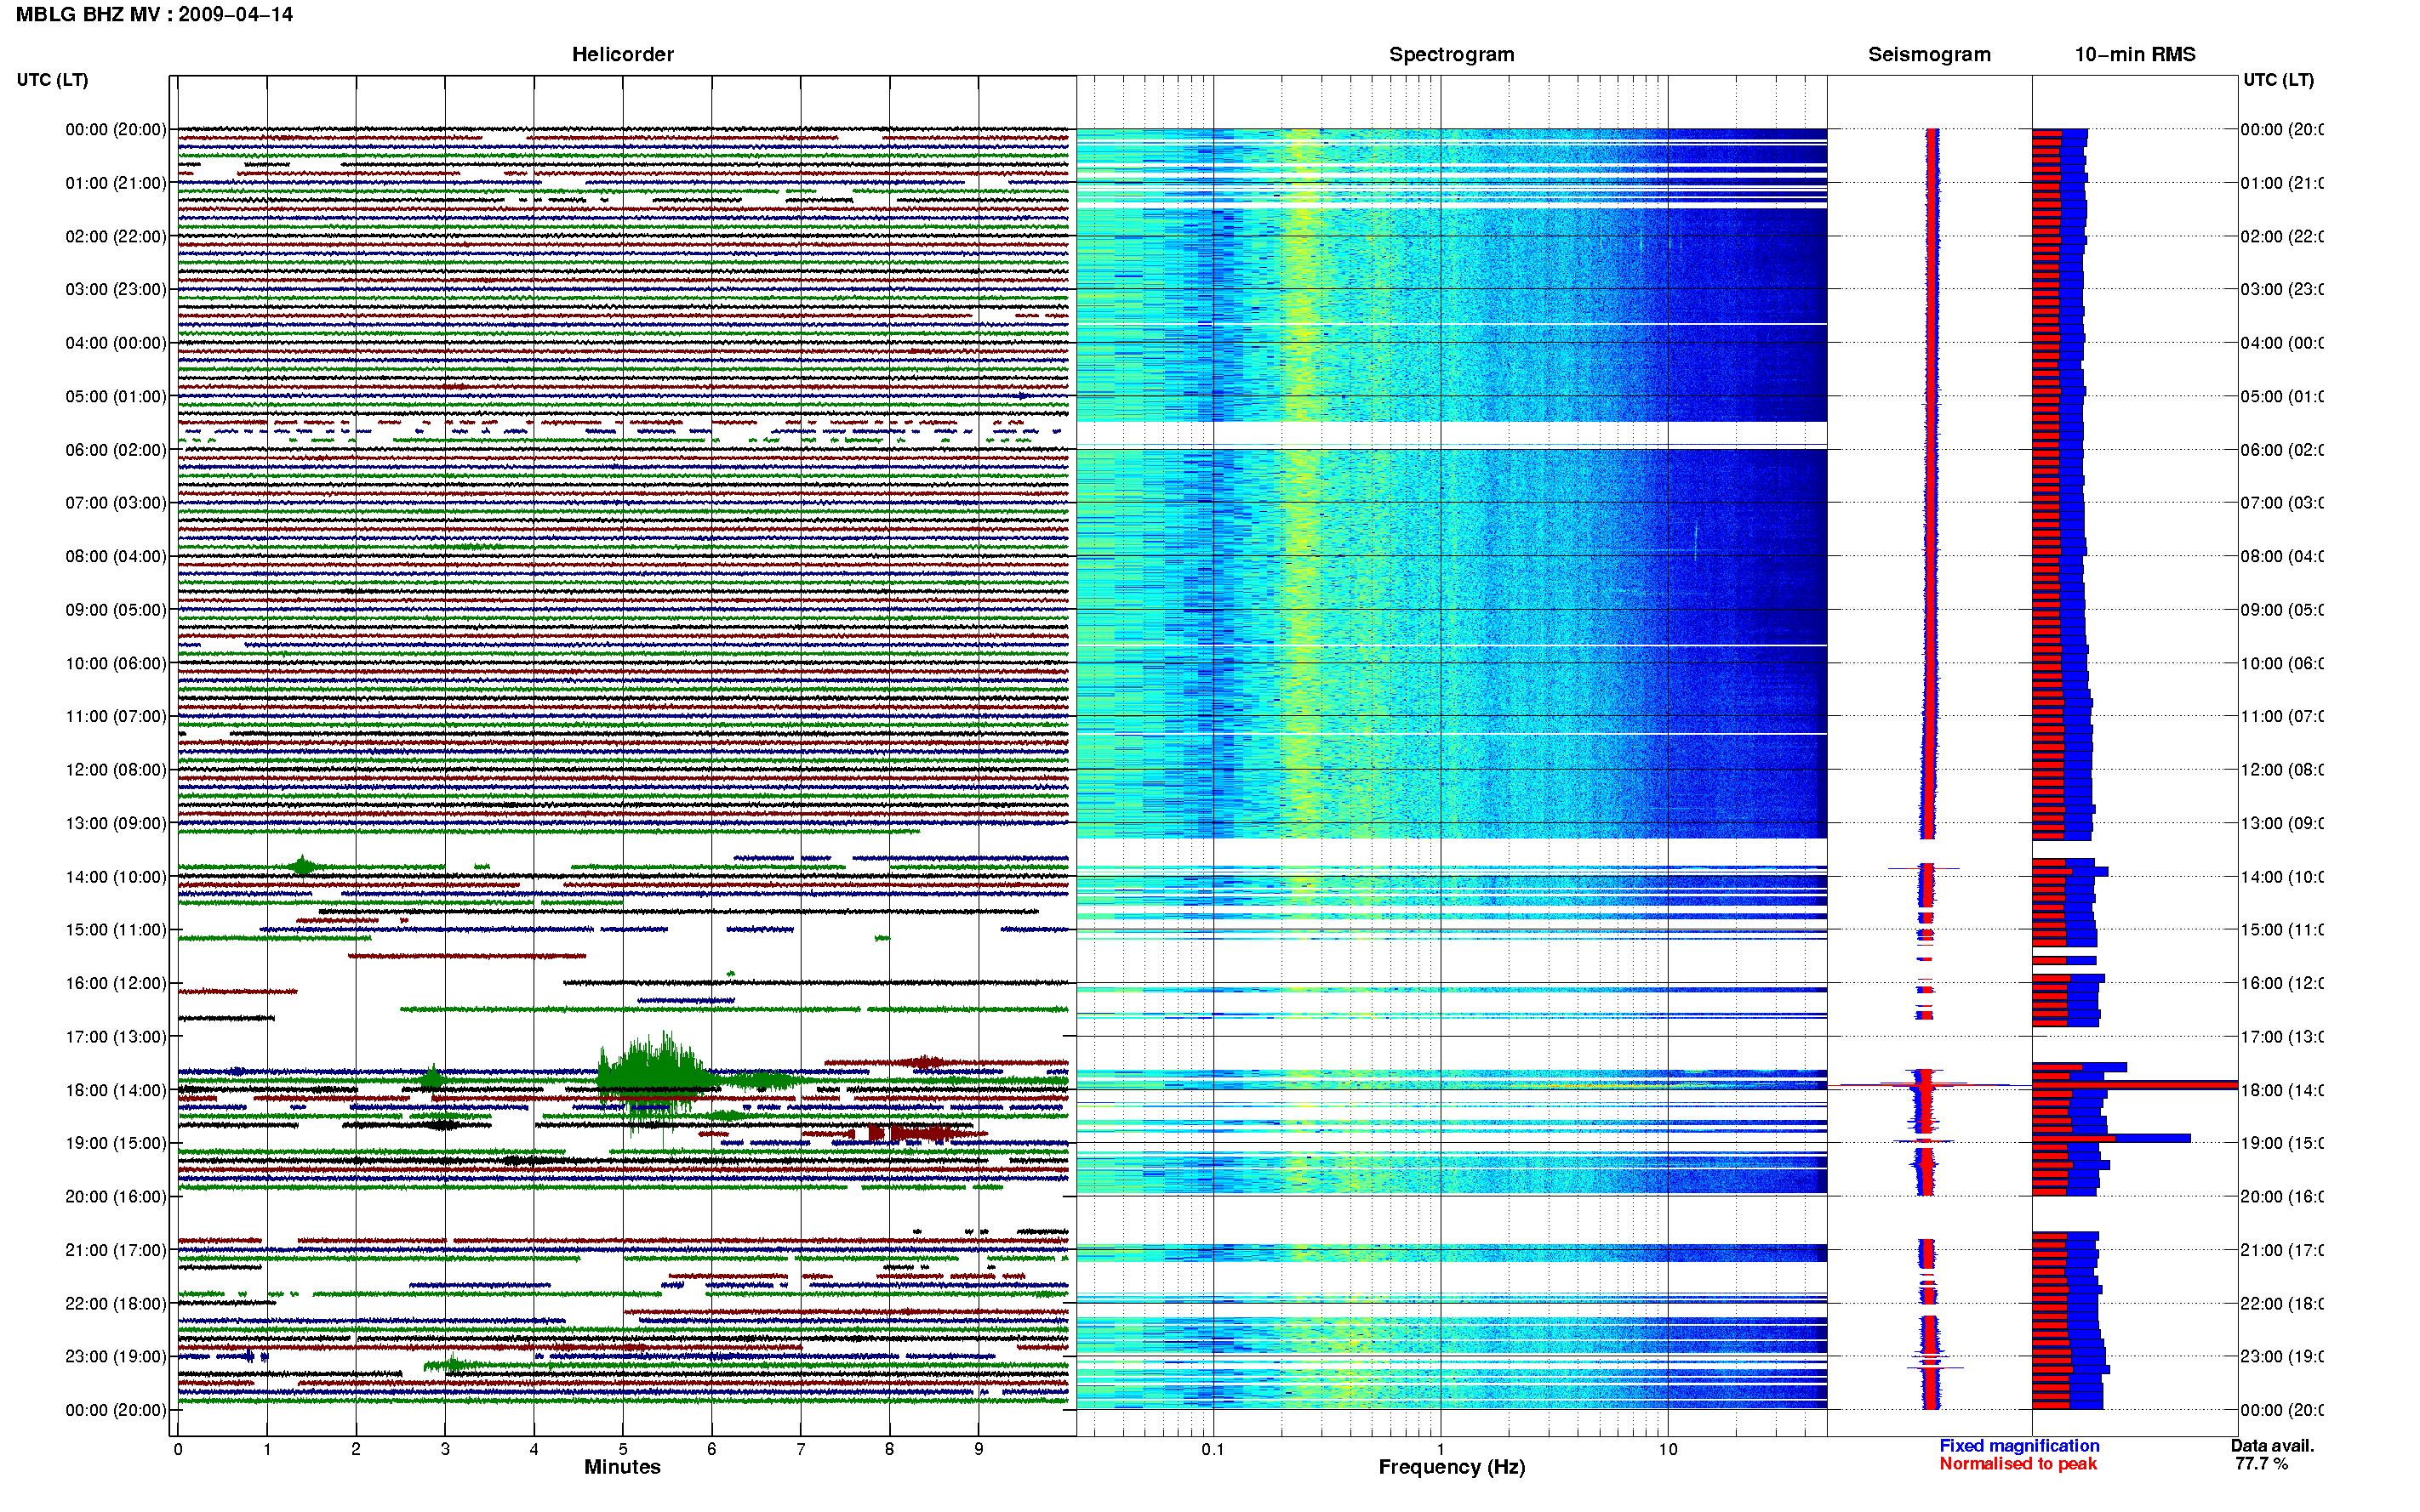
Task: Click the left '05:00 (01:00)' time label
Action: pos(116,397)
